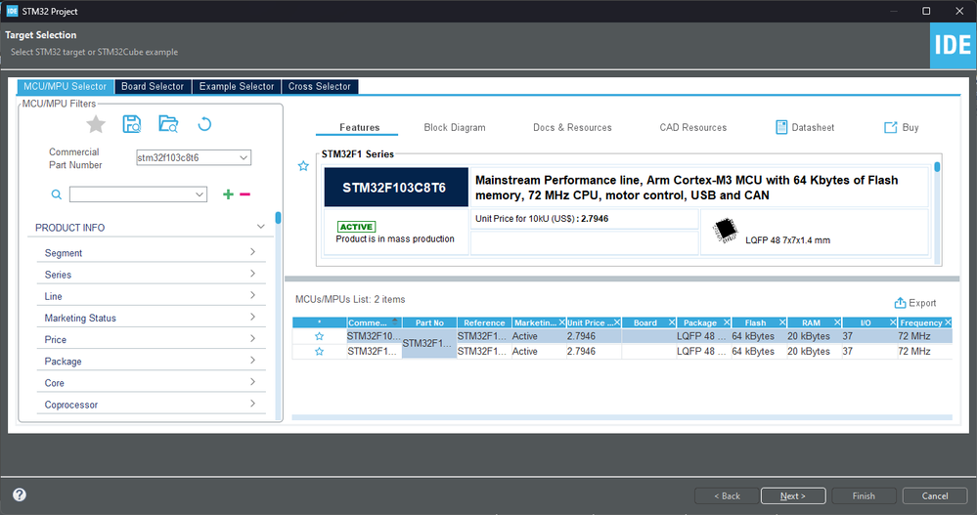This screenshot has width=977, height=515.
Task: Switch to the Cross Selector tab
Action: click(320, 87)
